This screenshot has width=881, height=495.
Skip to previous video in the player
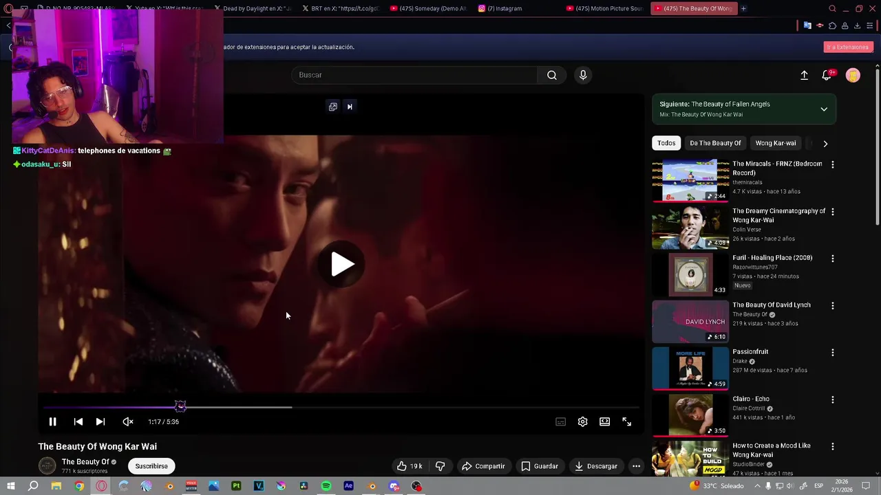pyautogui.click(x=78, y=421)
